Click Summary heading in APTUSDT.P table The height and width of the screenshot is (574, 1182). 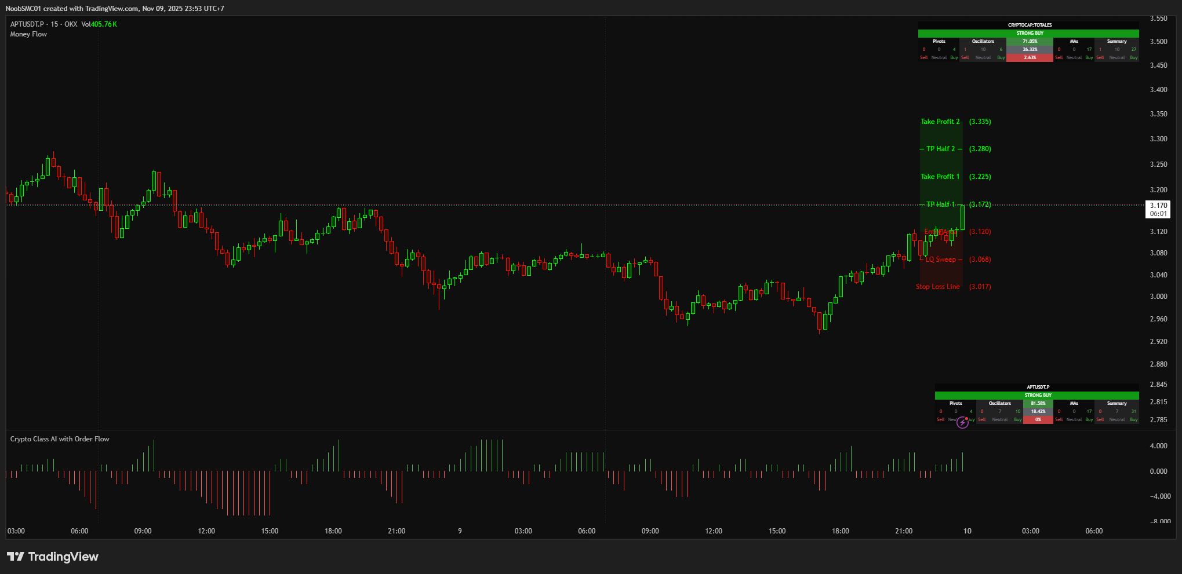tap(1116, 403)
